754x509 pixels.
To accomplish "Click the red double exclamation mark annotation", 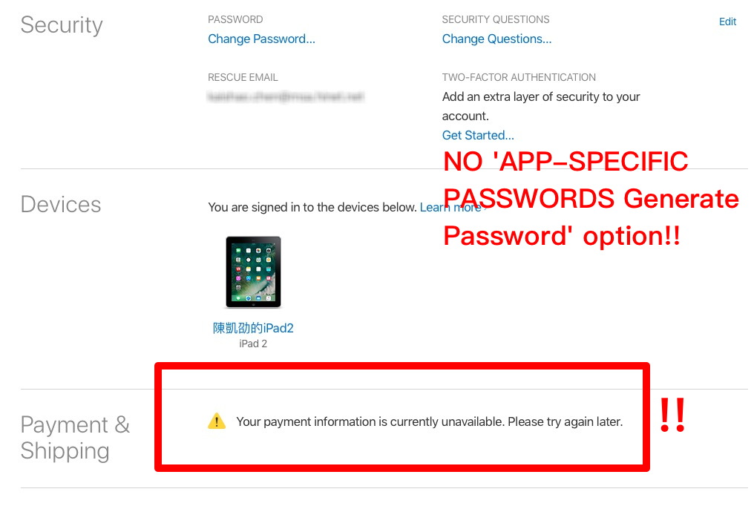I will click(x=672, y=415).
